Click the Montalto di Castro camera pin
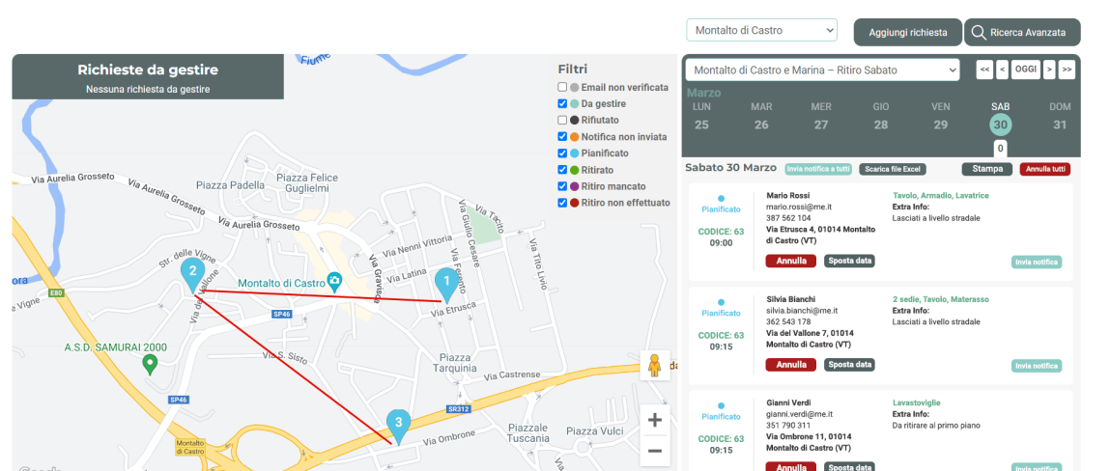This screenshot has width=1111, height=471. 334,282
